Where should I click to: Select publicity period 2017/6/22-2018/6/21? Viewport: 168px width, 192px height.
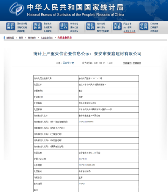[x=87, y=165]
